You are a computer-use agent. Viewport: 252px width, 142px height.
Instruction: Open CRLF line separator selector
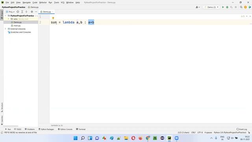193,133
